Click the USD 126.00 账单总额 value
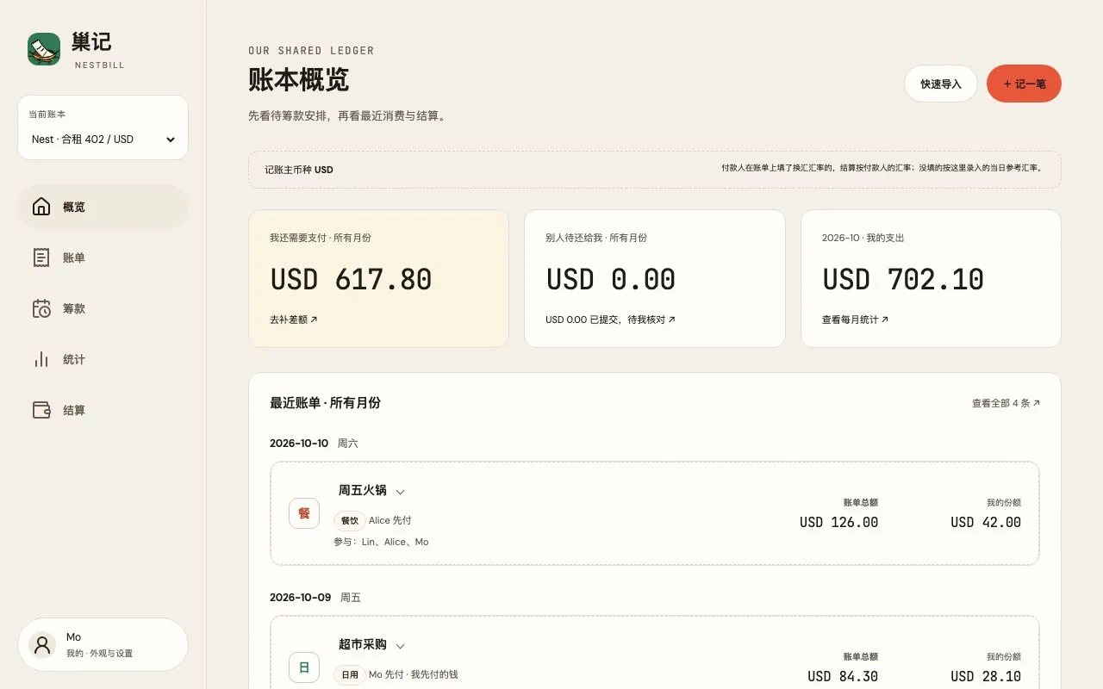 pos(838,522)
